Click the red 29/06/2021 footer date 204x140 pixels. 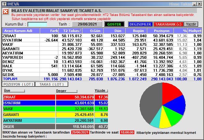(x=80, y=133)
